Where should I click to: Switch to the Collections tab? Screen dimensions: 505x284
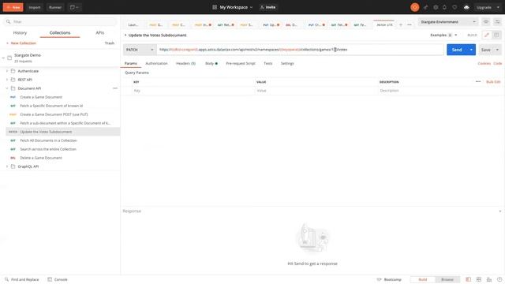pos(60,33)
